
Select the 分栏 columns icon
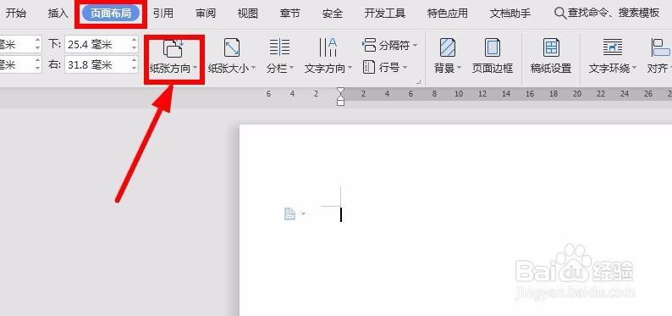coord(280,47)
